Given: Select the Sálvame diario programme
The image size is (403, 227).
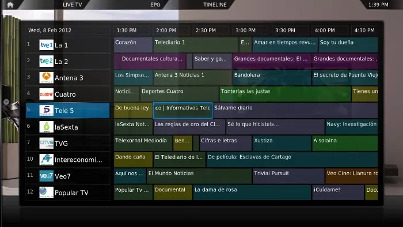Looking at the screenshot, I should point(295,110).
